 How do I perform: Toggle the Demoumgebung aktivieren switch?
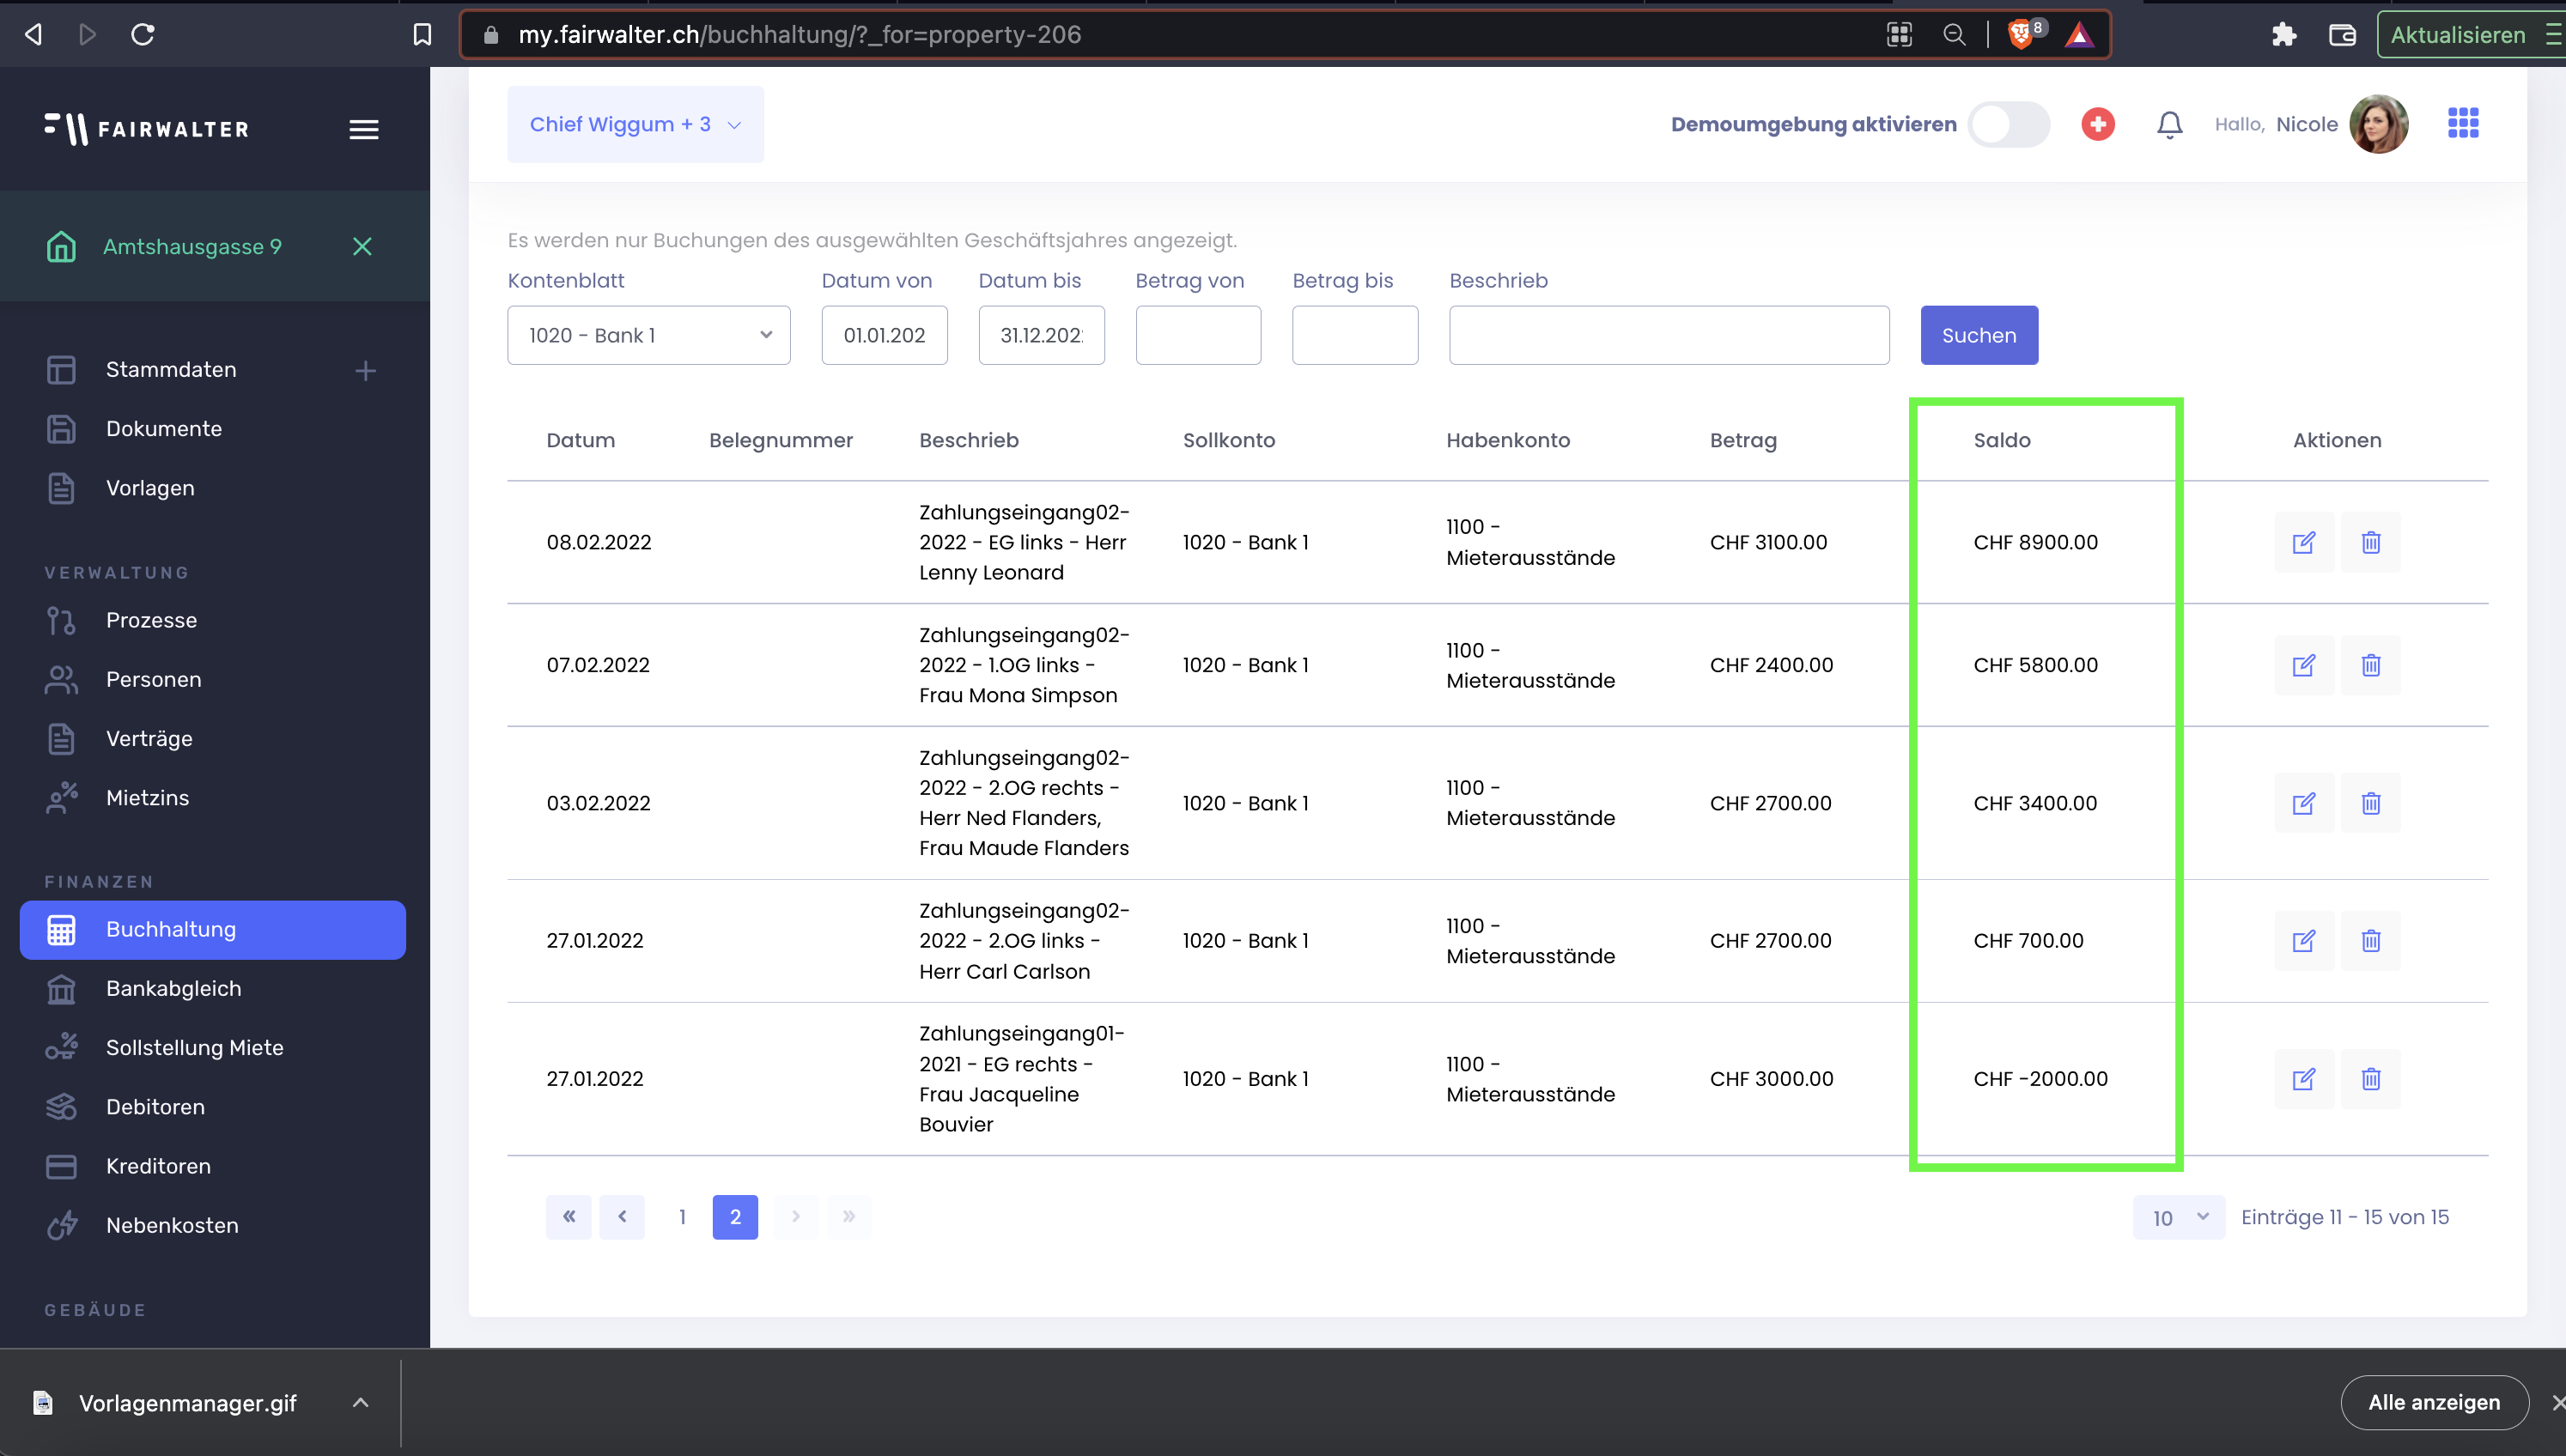click(x=2008, y=124)
